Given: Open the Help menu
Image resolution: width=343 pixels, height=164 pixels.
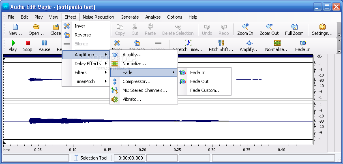Looking at the screenshot, I should click(x=193, y=17).
